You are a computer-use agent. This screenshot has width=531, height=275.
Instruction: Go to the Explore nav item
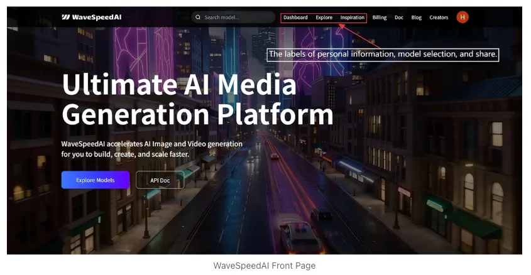[324, 18]
